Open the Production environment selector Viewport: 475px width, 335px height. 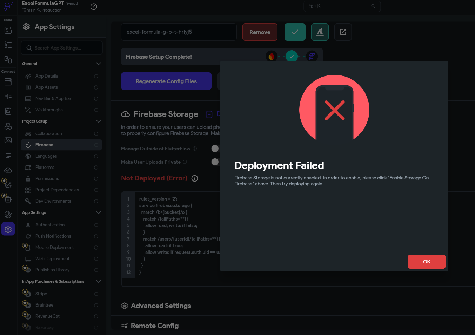pyautogui.click(x=49, y=10)
